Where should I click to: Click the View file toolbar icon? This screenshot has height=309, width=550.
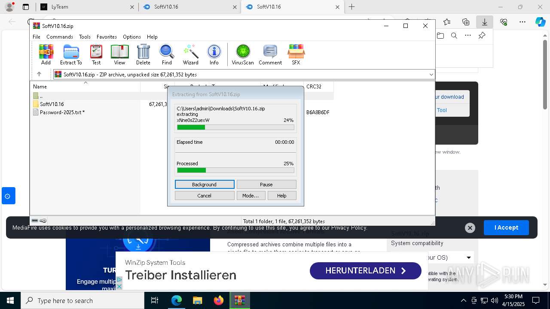119,55
